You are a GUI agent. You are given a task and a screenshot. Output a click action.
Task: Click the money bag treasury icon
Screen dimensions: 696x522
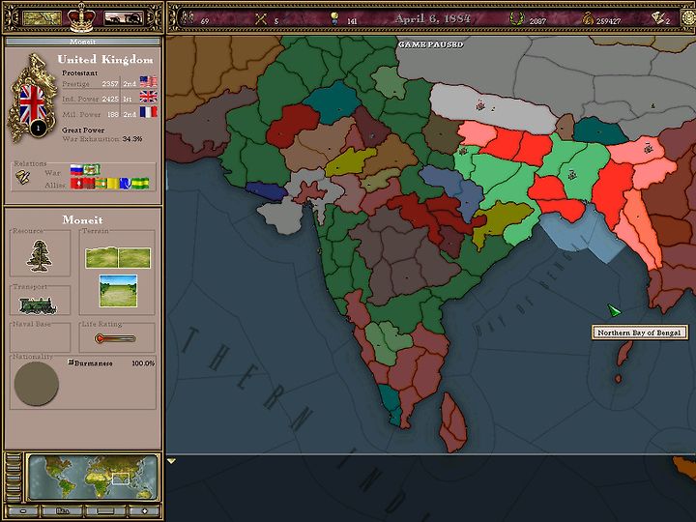pos(588,18)
